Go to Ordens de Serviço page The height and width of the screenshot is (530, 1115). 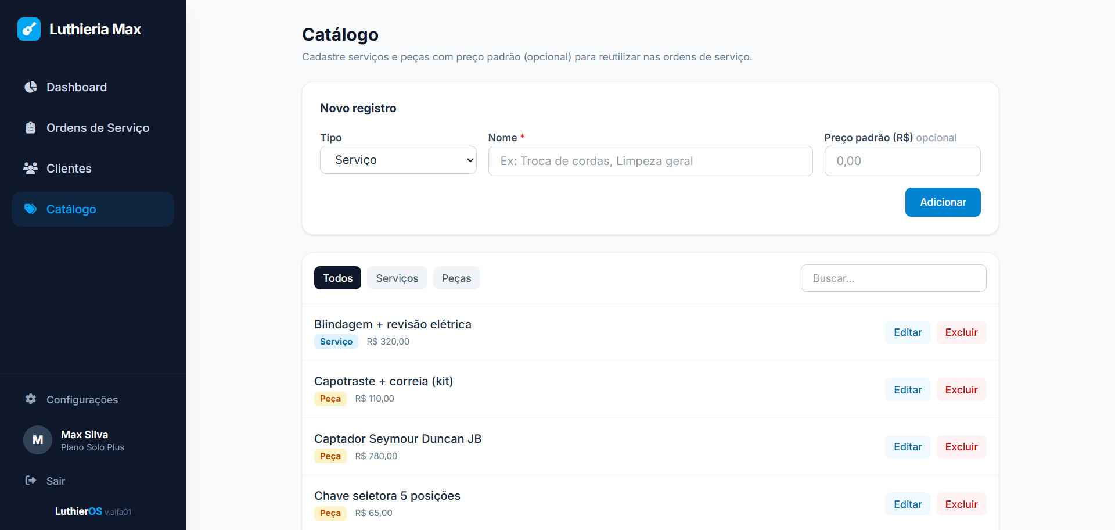[93, 128]
